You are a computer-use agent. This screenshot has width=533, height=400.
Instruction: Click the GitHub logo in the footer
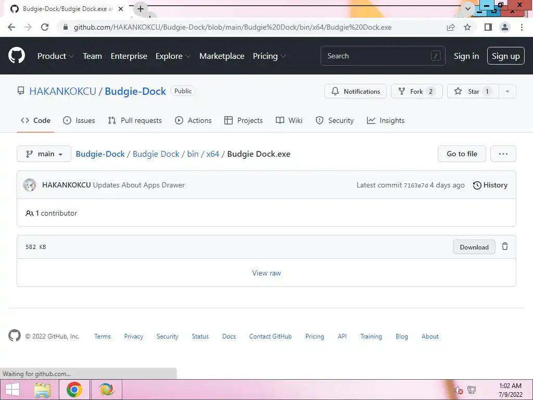(x=15, y=336)
